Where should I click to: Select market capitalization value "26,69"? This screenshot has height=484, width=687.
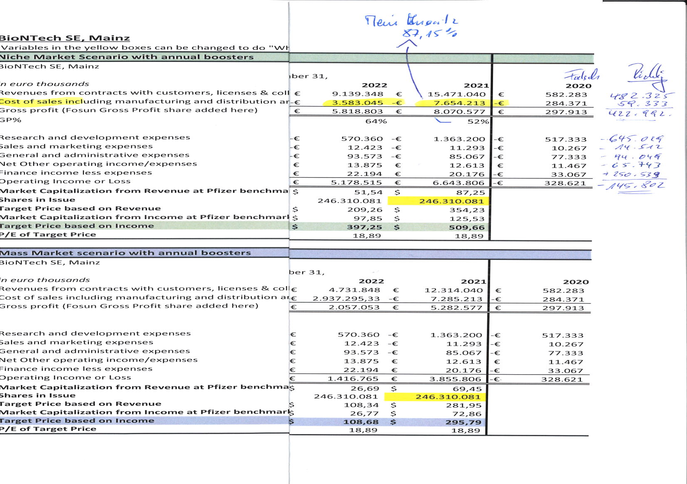[365, 389]
